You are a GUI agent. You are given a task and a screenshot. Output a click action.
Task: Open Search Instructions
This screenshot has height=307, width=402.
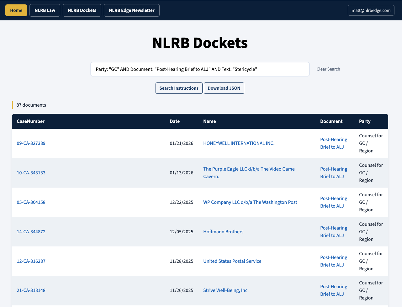pyautogui.click(x=179, y=88)
